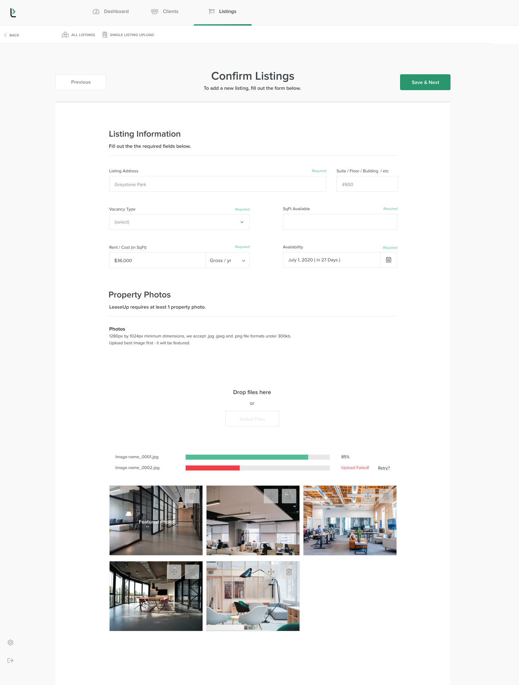The image size is (519, 685).
Task: Open All Listings submenu item
Action: 79,35
